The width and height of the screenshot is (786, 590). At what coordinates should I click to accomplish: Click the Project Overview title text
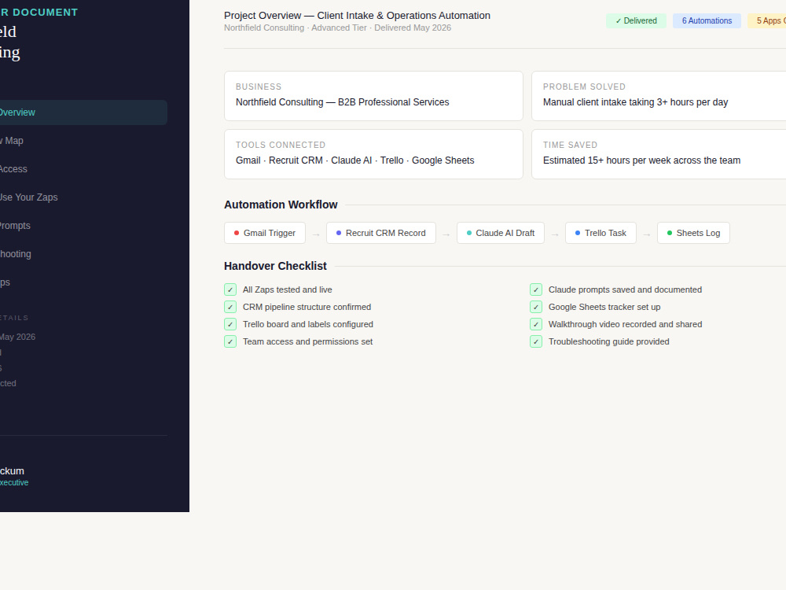[x=357, y=16]
